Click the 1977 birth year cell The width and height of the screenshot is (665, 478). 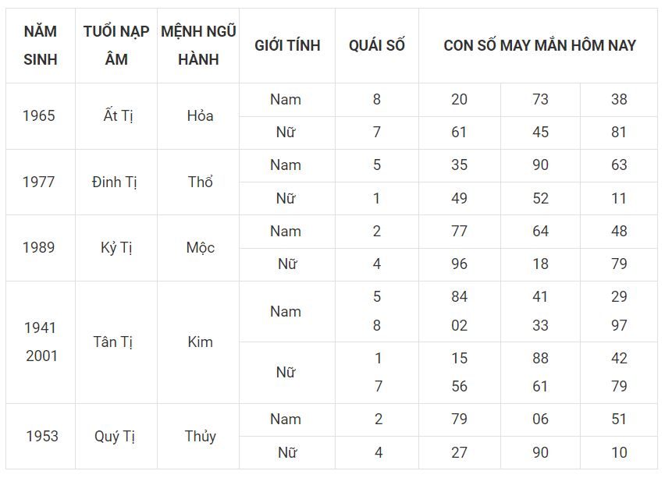click(39, 182)
